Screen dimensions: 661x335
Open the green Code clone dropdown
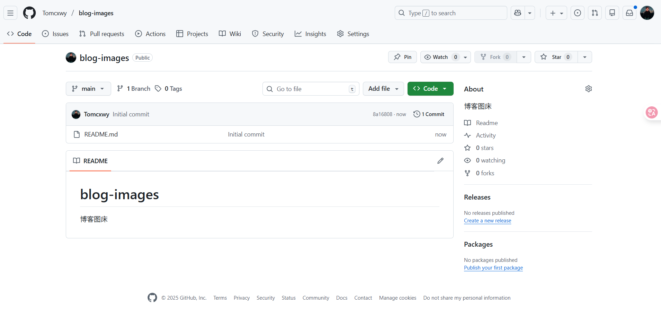(430, 89)
